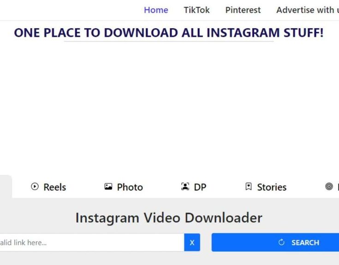Viewport: 339px width, 265px height.
Task: Switch to the DP tab label
Action: coord(200,187)
